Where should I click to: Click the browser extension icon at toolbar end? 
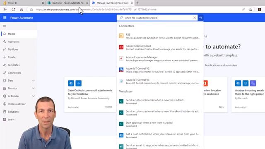coord(260,10)
